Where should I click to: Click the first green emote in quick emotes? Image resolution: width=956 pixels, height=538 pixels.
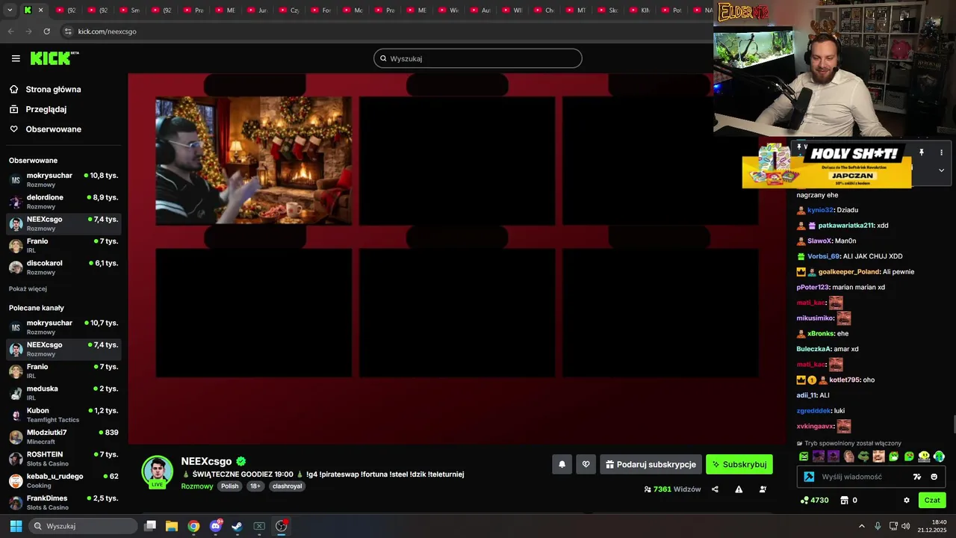pos(804,456)
